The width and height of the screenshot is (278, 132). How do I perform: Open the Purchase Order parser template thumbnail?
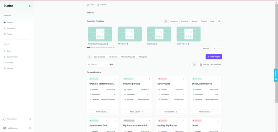[x=100, y=34]
